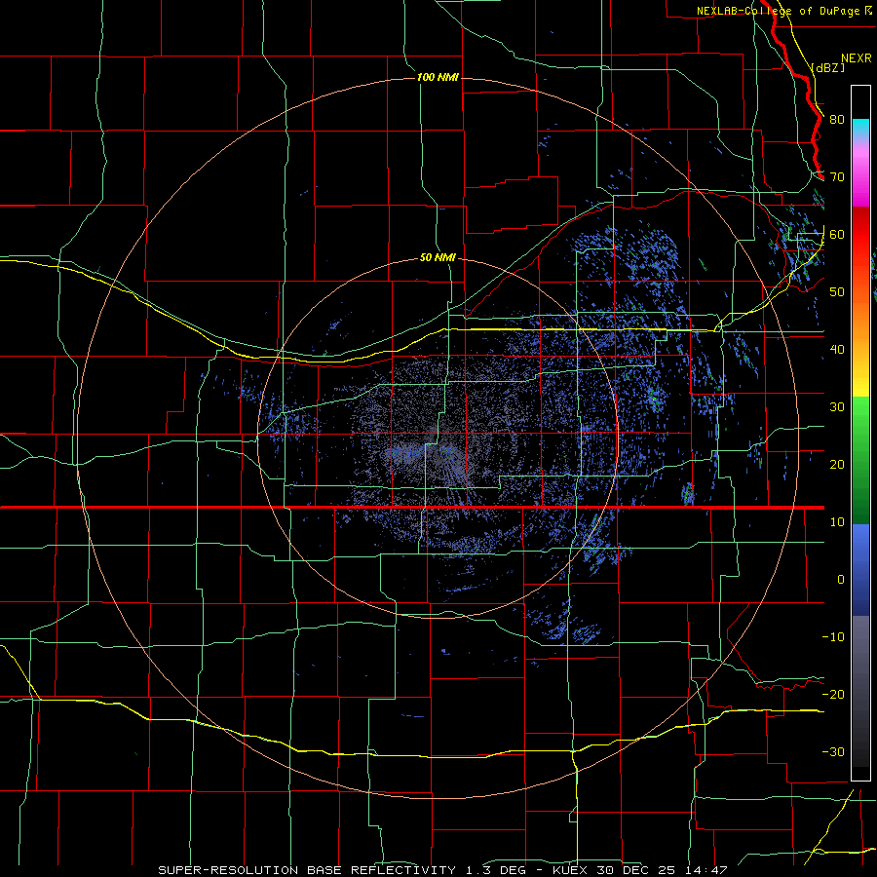Click SUPER-RESOLUTION BASE REFLECTIVITY product title
The width and height of the screenshot is (877, 877).
tap(307, 870)
